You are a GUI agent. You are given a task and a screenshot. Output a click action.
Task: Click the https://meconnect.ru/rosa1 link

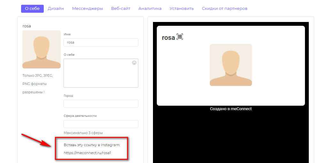coord(87,153)
